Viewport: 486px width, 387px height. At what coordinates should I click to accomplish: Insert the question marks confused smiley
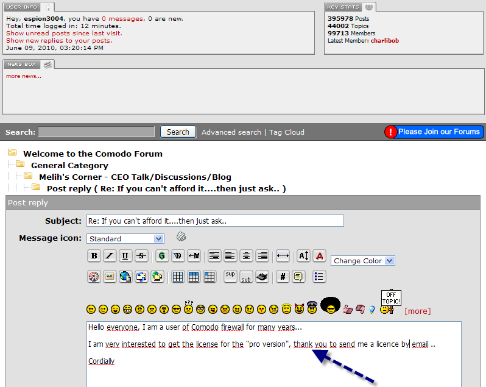(188, 307)
